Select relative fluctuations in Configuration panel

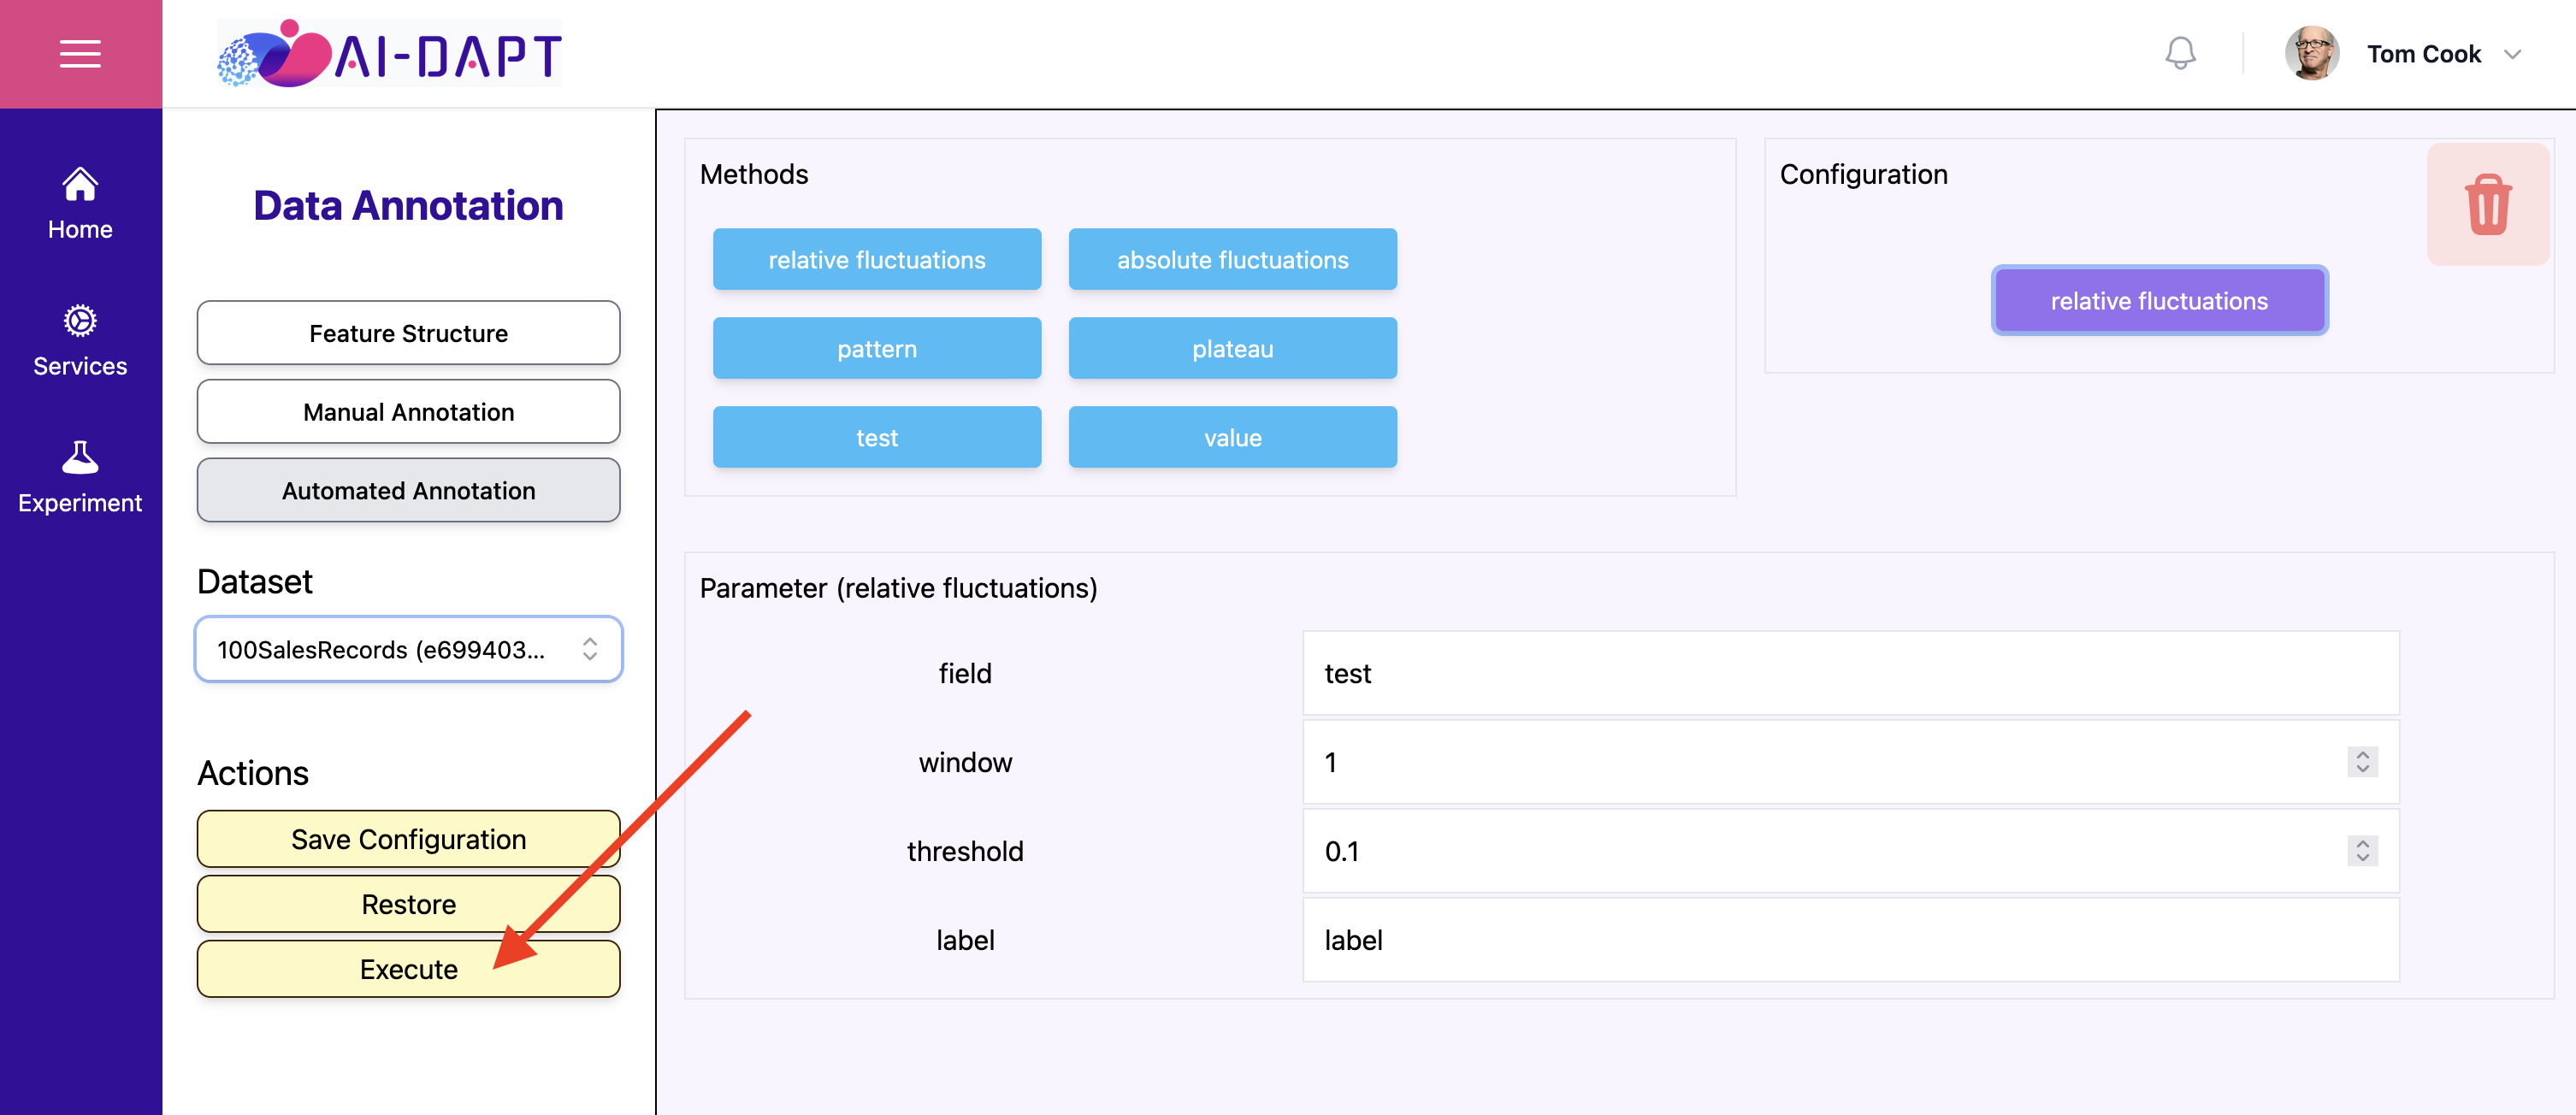[2159, 301]
